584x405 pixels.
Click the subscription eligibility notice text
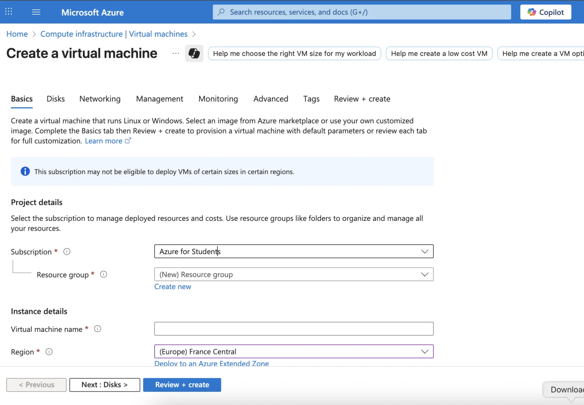coord(164,172)
